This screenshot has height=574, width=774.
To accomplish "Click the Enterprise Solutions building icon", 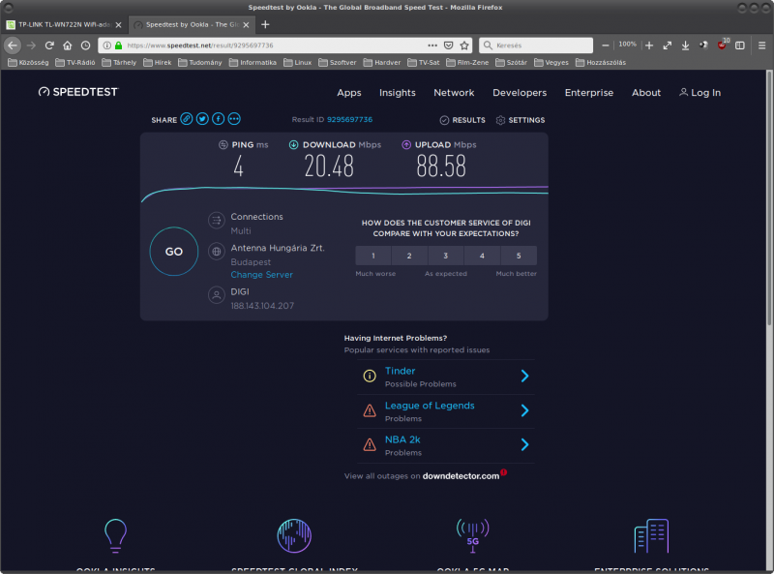I will [x=651, y=536].
